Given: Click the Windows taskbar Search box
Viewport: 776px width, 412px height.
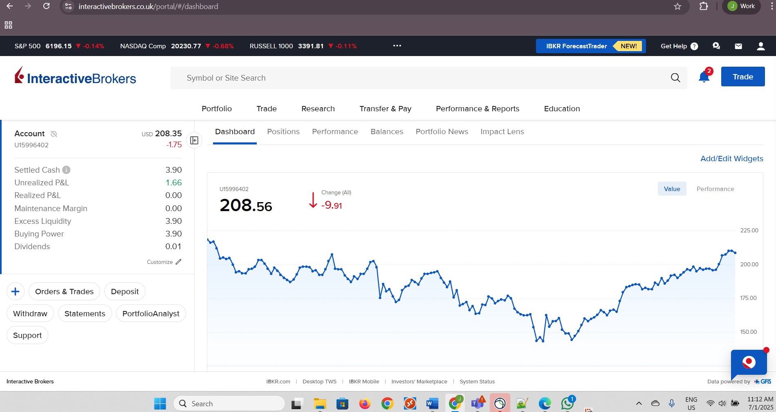Looking at the screenshot, I should coord(229,403).
